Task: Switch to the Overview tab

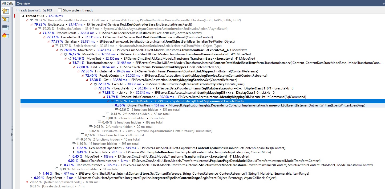Action: [23, 3]
